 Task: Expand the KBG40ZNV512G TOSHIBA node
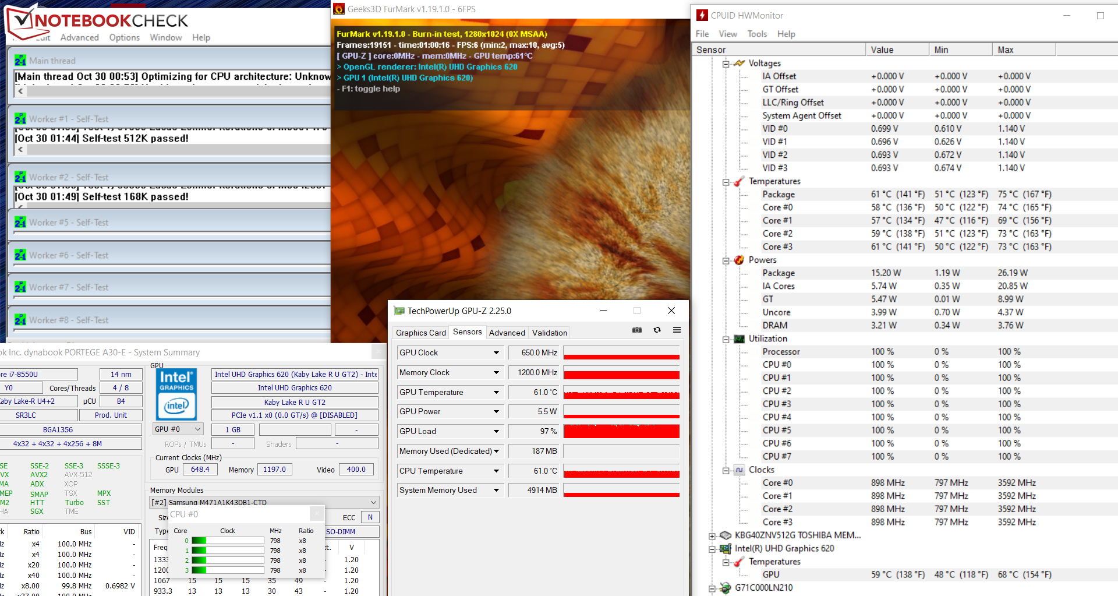click(x=712, y=536)
